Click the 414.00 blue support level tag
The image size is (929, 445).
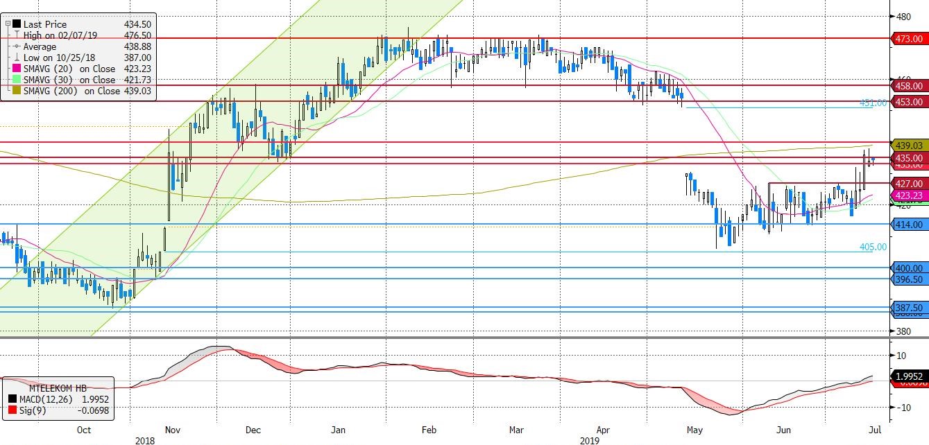[910, 225]
